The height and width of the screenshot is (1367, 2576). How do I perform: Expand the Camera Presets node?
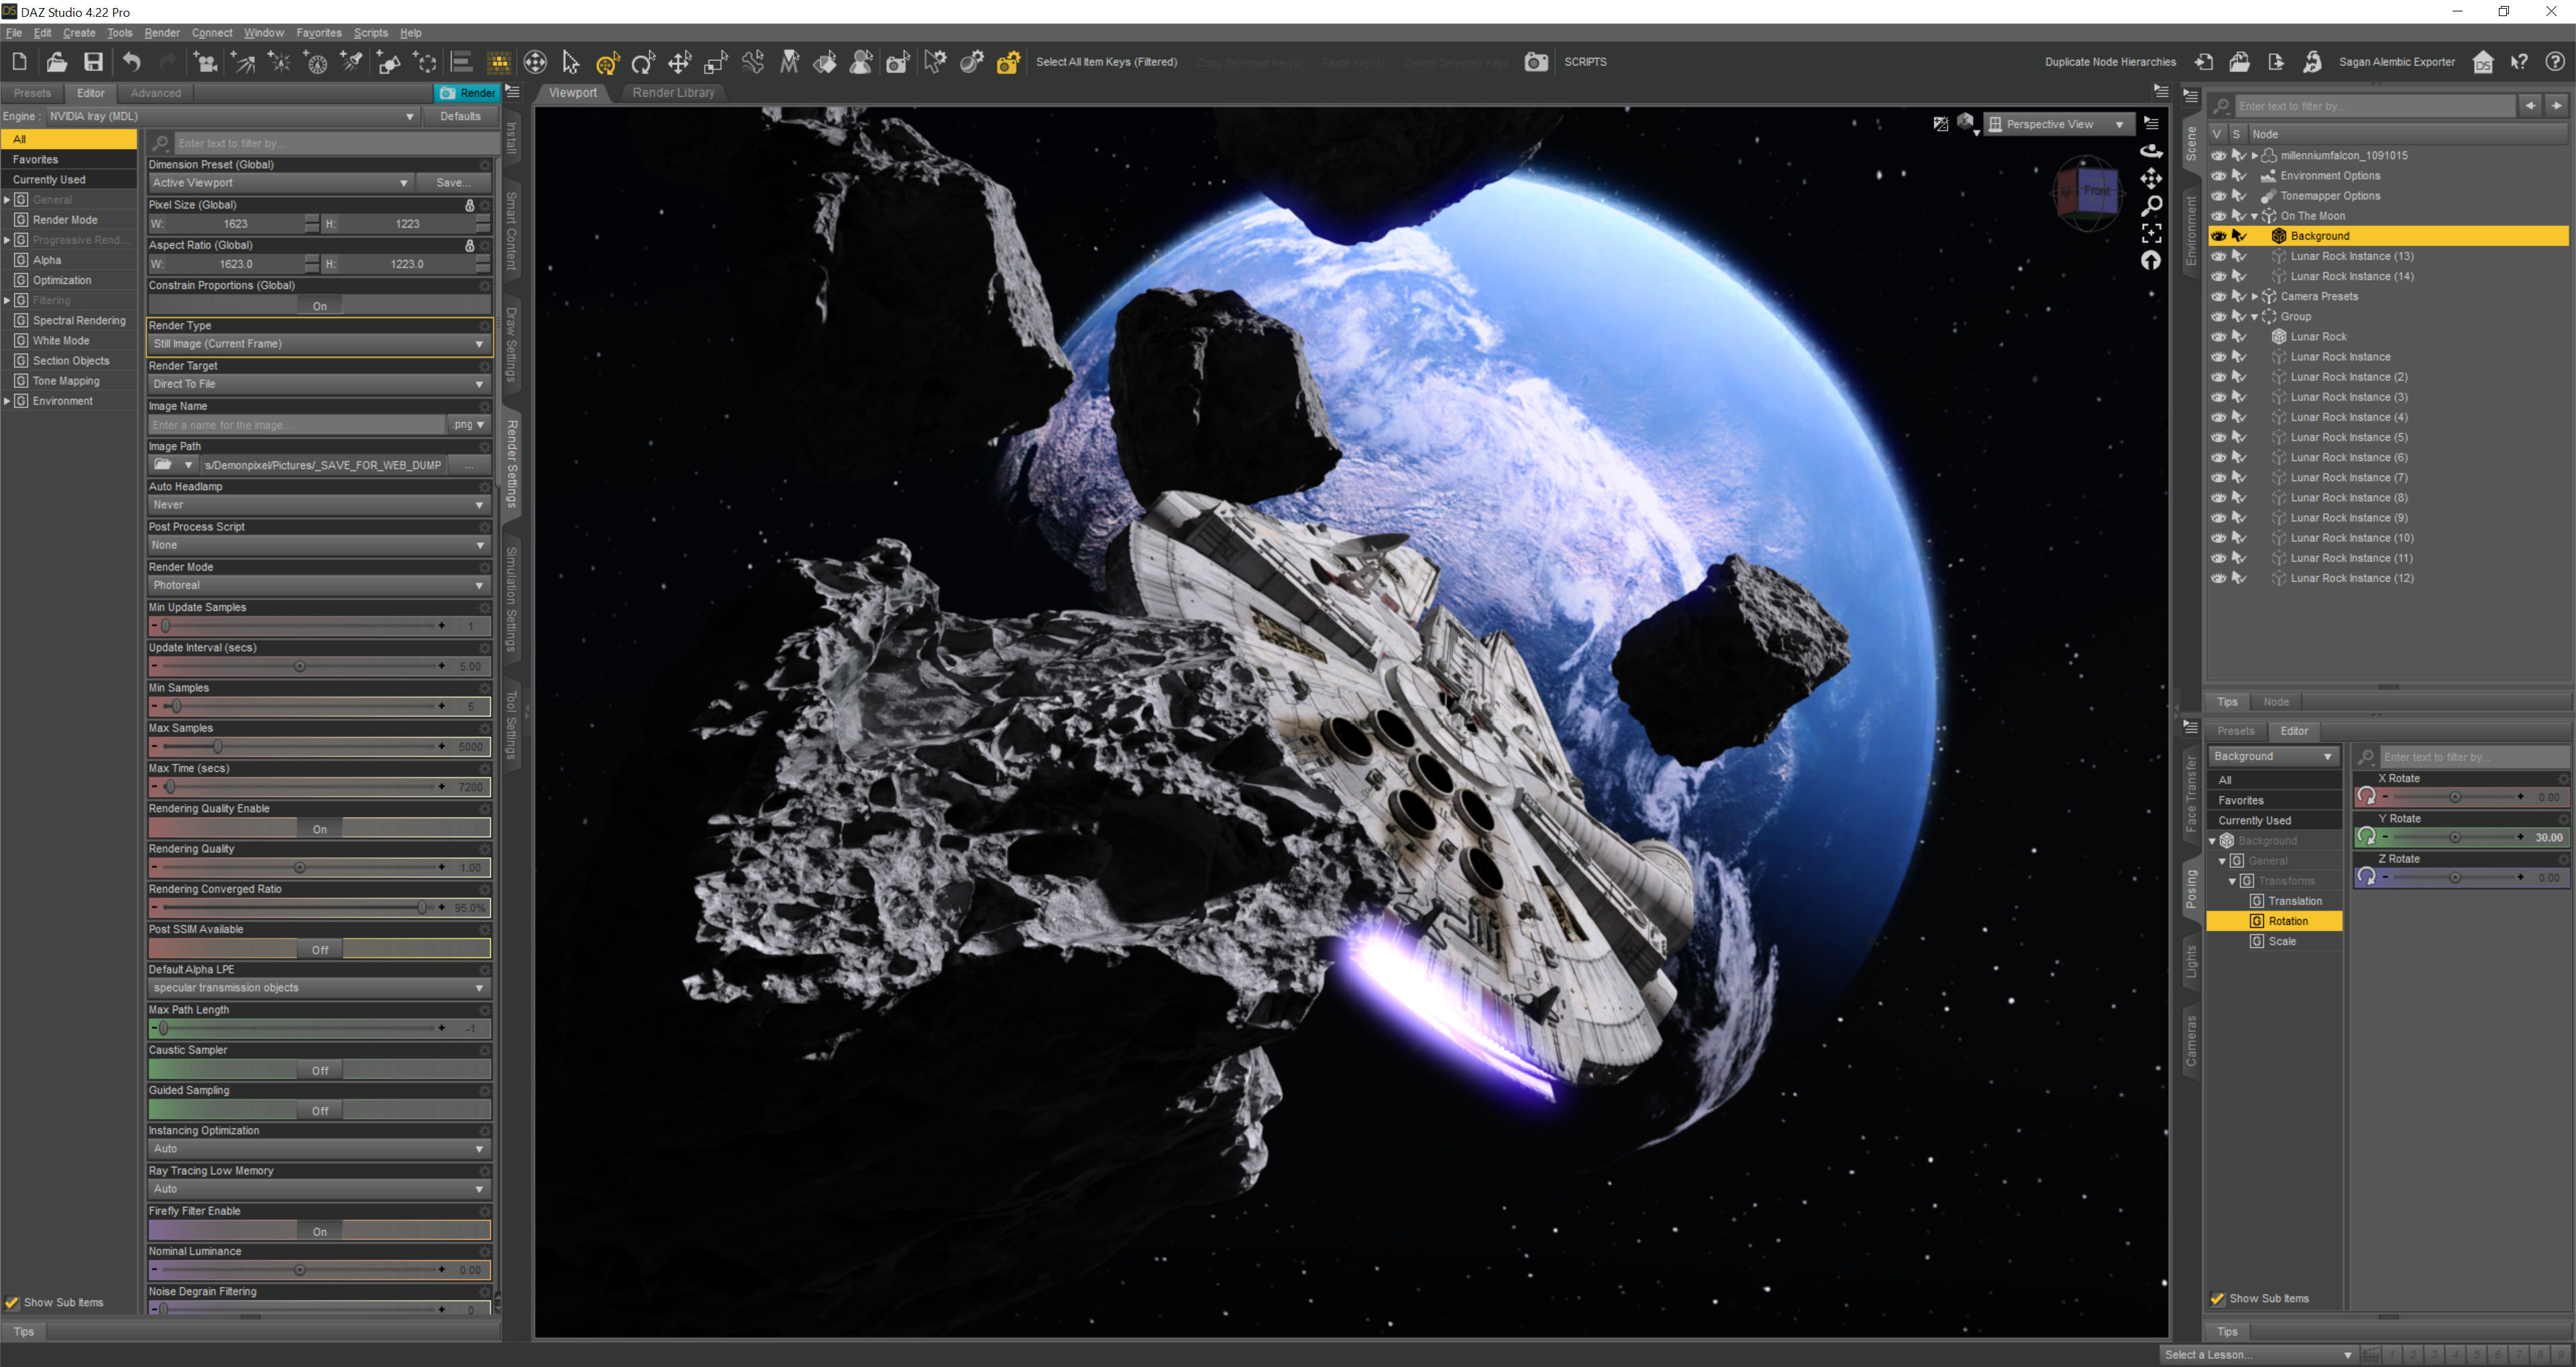[x=2254, y=296]
